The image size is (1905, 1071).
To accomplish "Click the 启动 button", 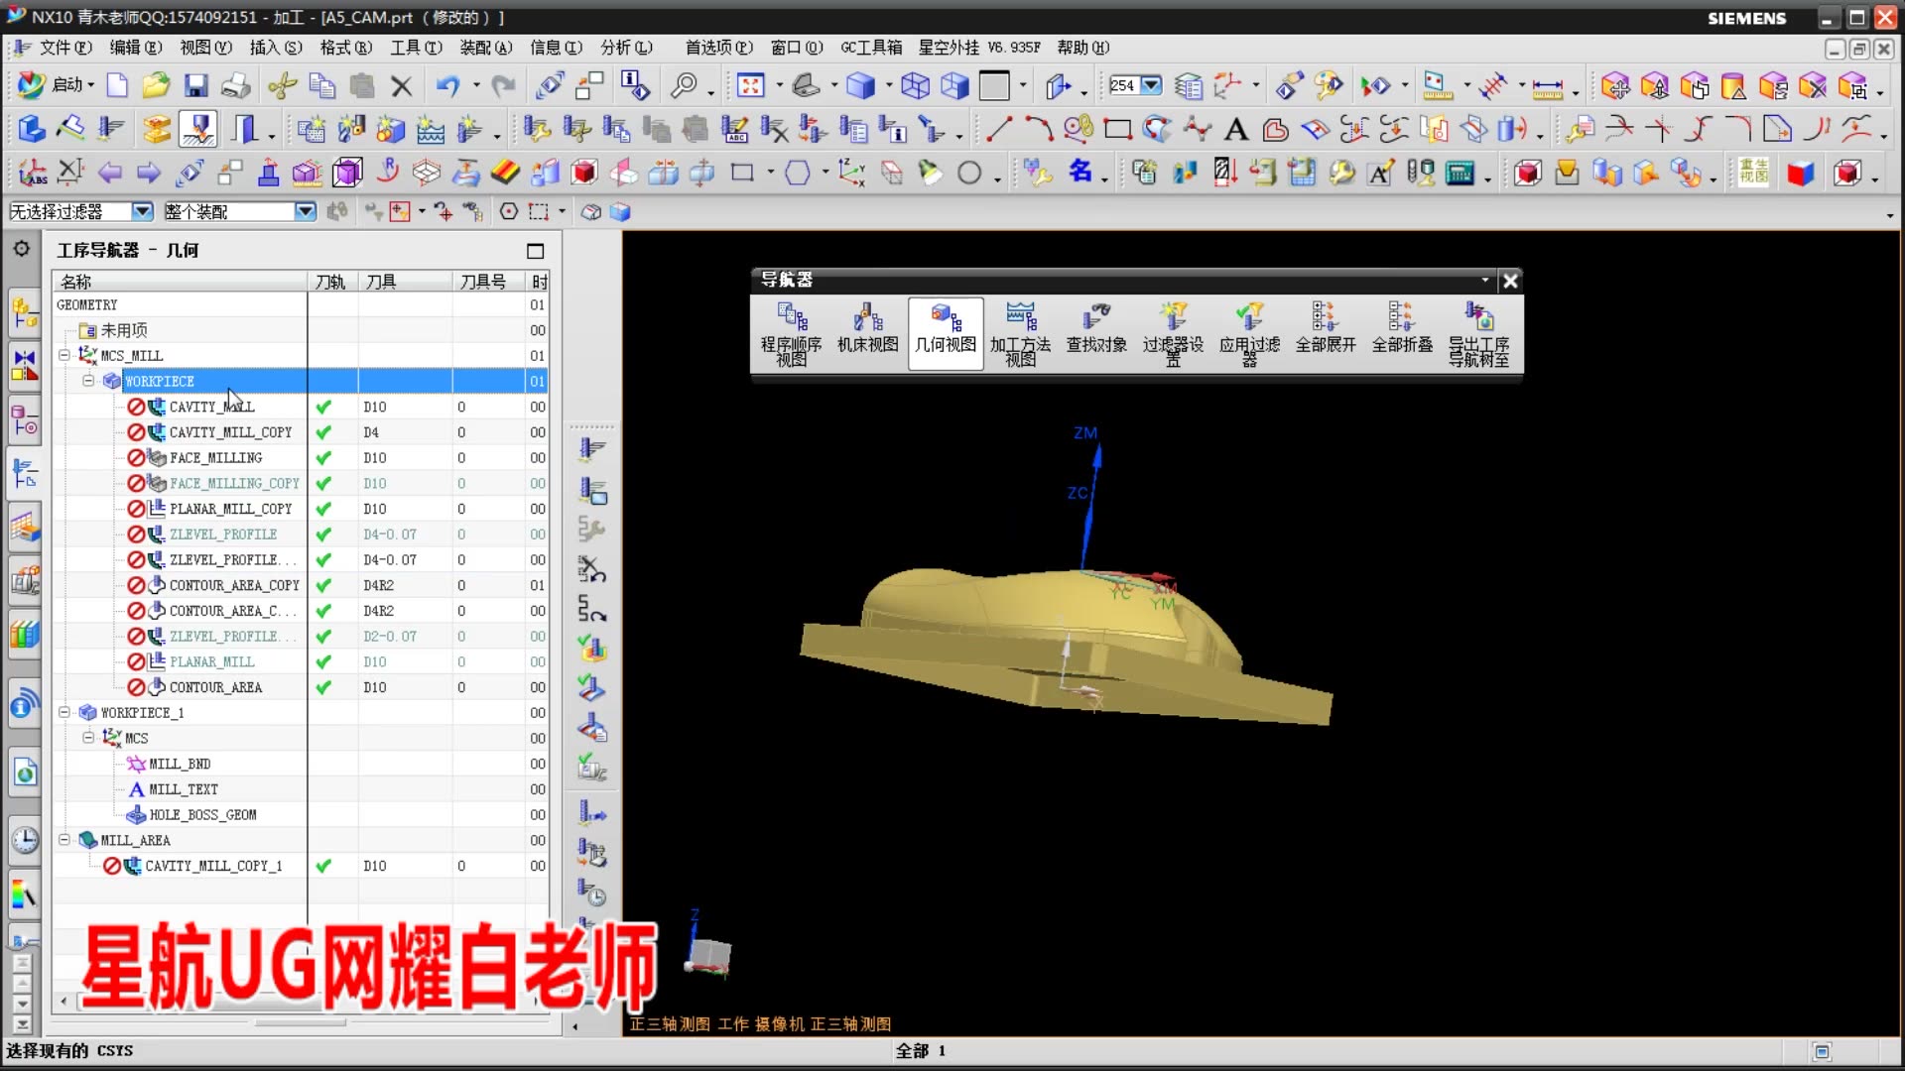I will click(x=64, y=85).
